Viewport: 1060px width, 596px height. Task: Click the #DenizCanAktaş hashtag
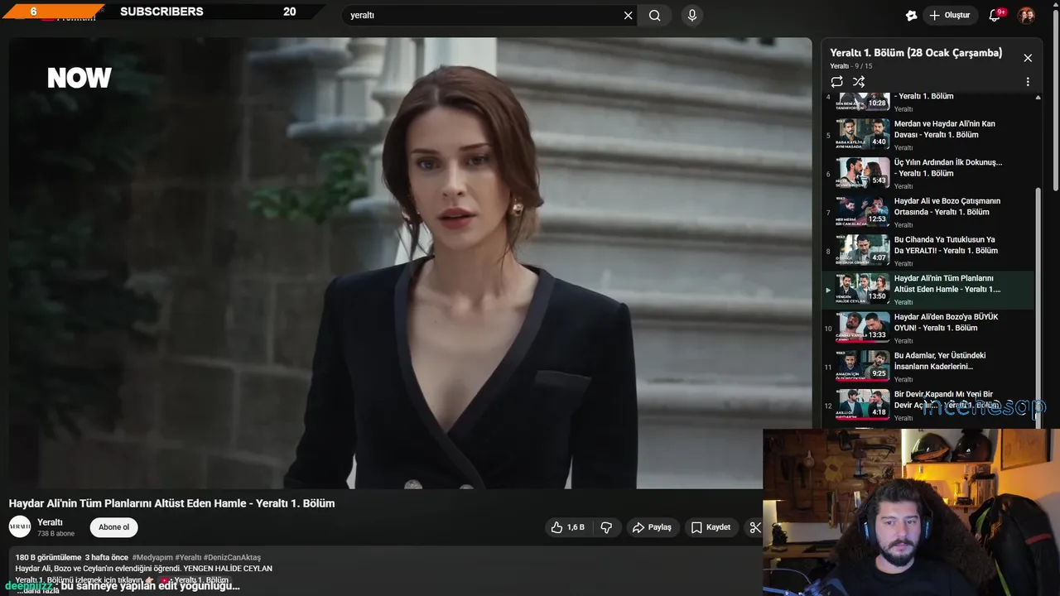232,557
